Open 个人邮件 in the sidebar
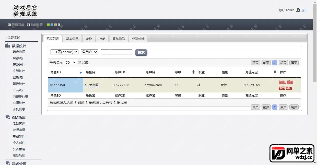317x165 pixels. coord(19,143)
